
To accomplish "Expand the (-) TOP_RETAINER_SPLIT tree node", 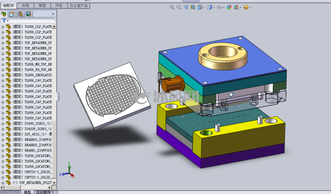I will point(3,183).
